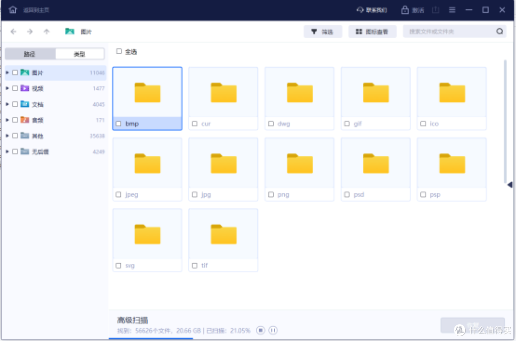Expand the 无后缀 tree node arrow
Viewport: 516px width, 341px height.
point(7,152)
